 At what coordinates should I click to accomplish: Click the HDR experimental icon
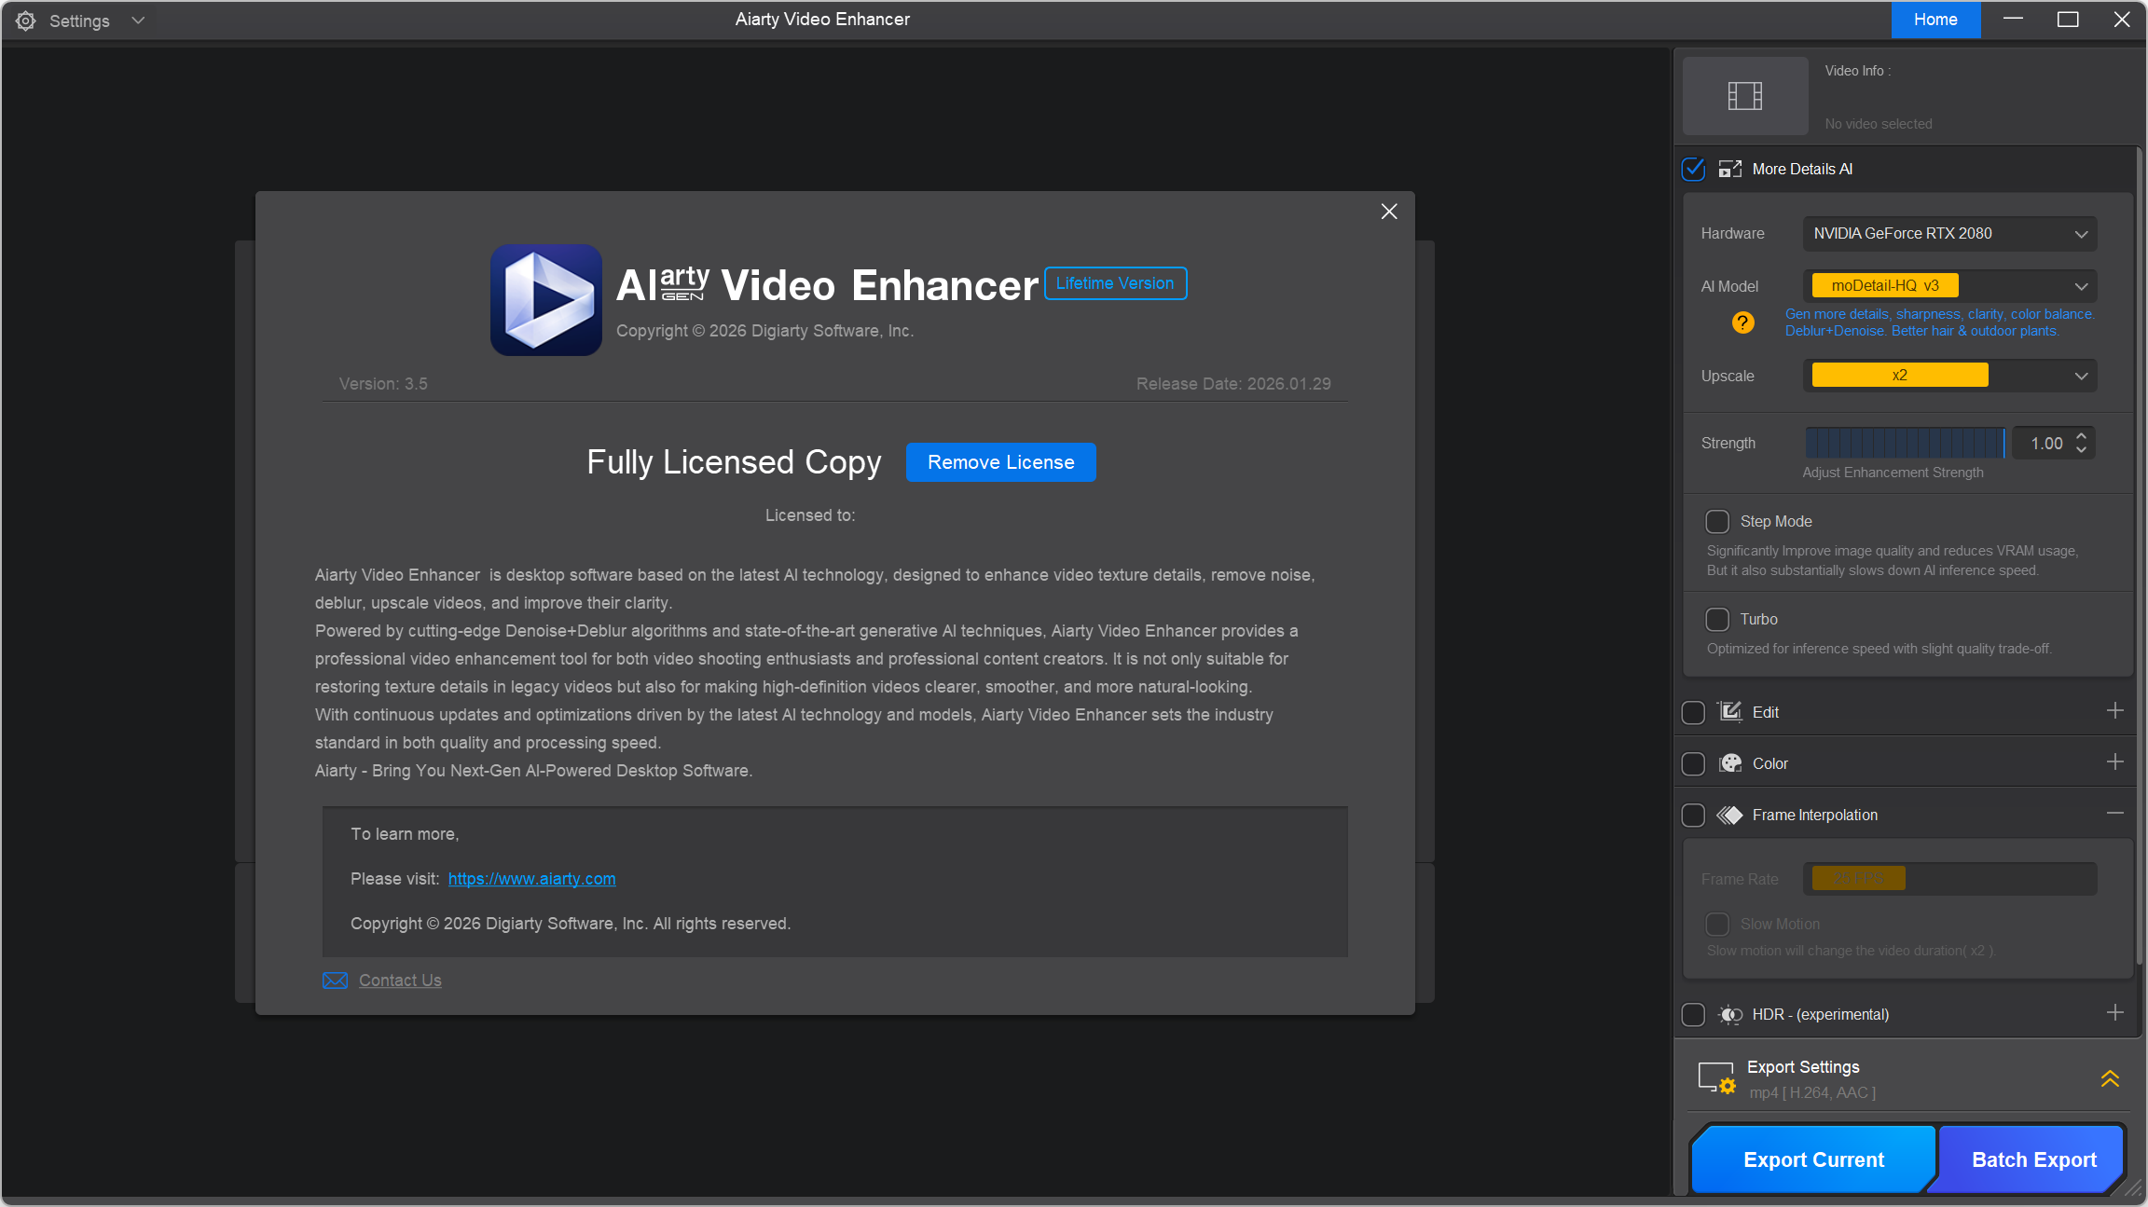tap(1730, 1014)
